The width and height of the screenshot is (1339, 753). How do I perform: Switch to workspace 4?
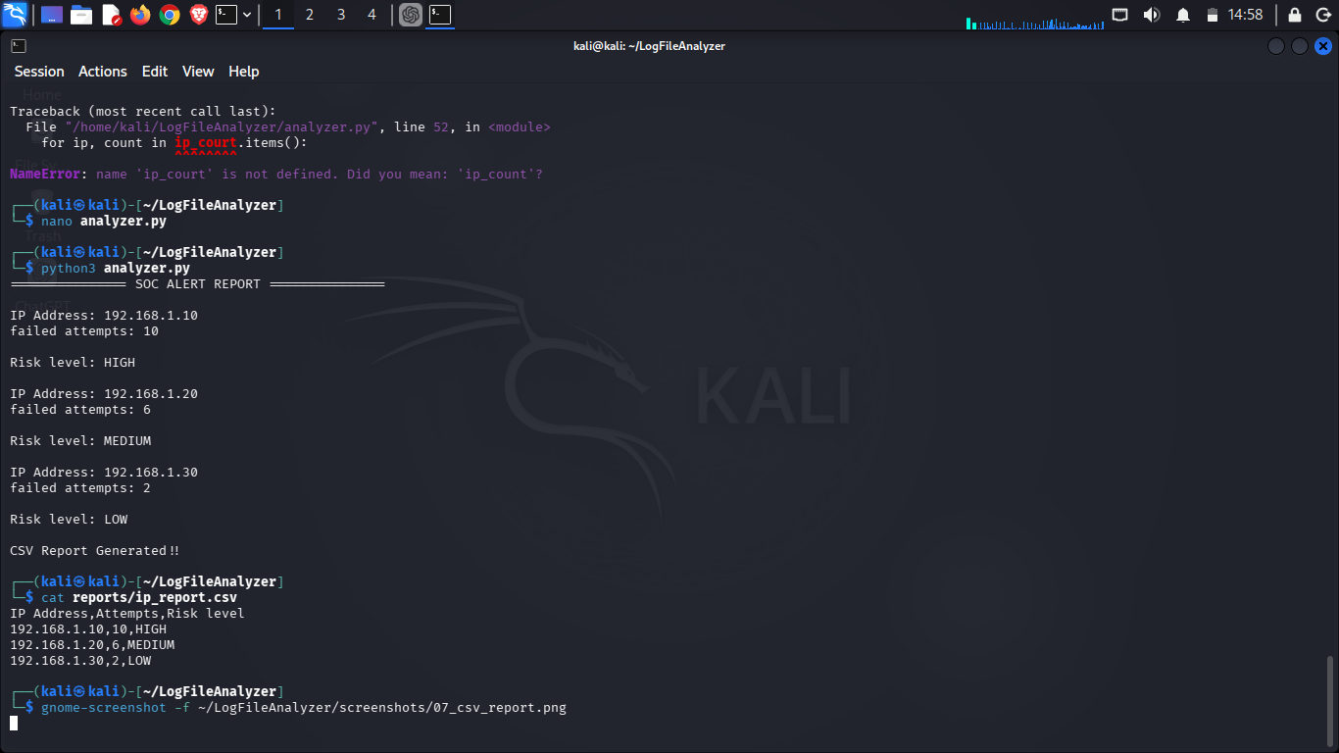point(371,15)
